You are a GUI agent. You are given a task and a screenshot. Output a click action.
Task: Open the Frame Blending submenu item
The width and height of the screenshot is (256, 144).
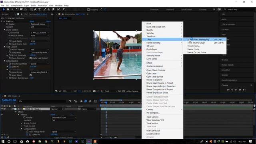point(162,43)
